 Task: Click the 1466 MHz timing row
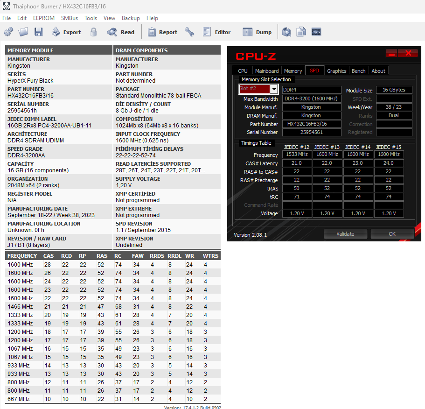click(113, 306)
